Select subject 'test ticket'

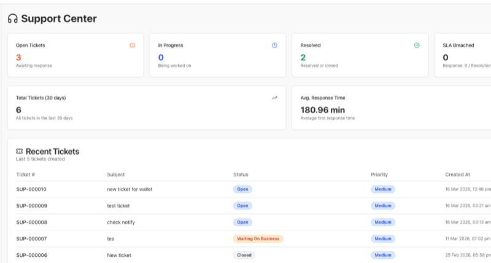(x=118, y=206)
